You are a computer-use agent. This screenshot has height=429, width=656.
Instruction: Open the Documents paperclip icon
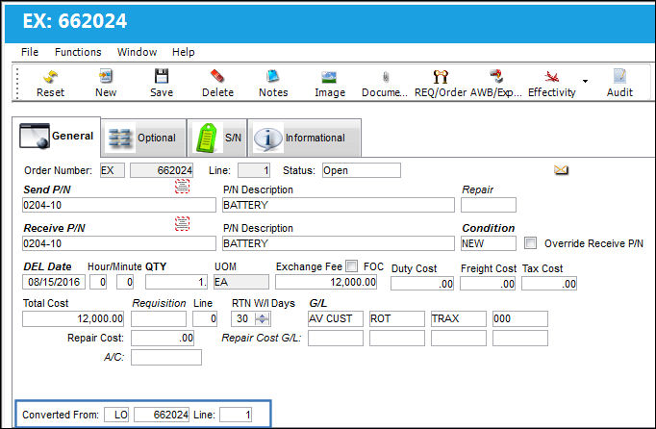pyautogui.click(x=386, y=77)
